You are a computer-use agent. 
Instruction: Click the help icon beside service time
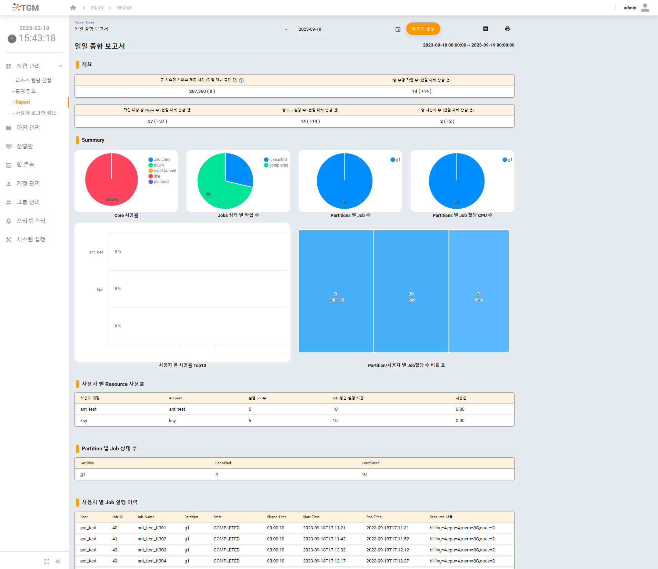241,80
